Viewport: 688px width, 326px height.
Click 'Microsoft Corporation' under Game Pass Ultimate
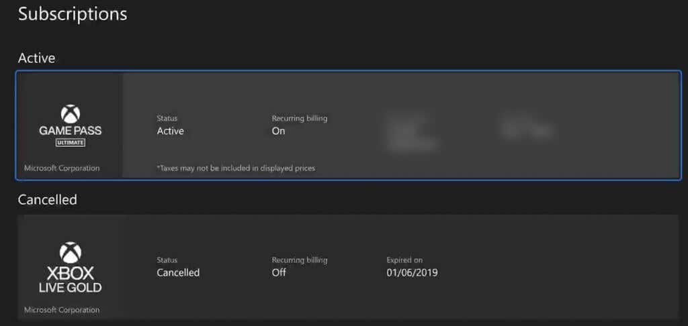click(x=62, y=168)
